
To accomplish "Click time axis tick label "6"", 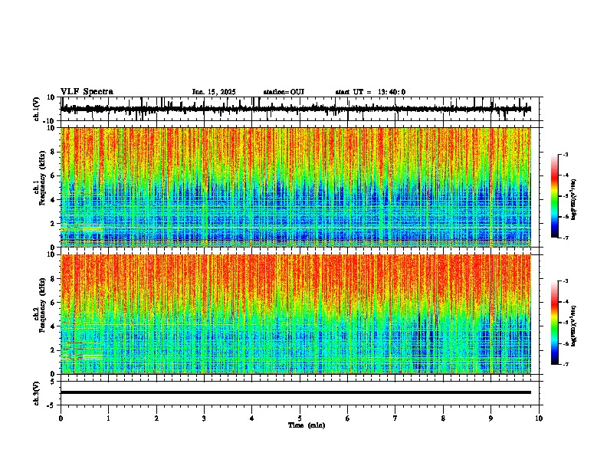I will 348,418.
